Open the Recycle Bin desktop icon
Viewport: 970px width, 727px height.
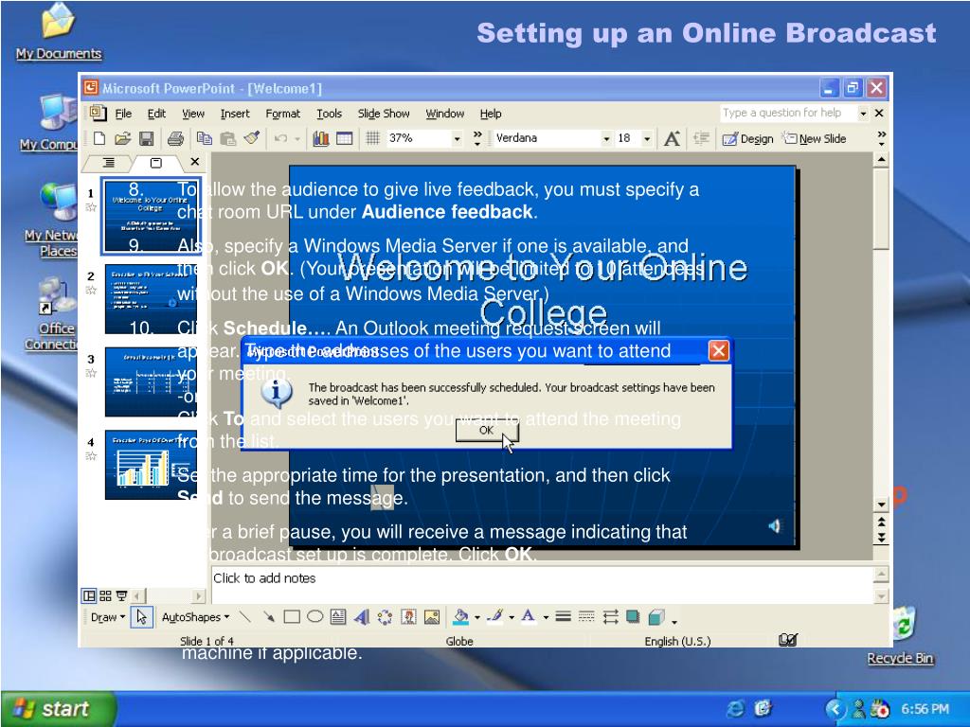[900, 635]
